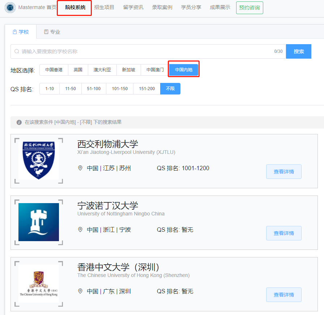Select the 新加坡 region filter
The height and width of the screenshot is (315, 324).
129,70
